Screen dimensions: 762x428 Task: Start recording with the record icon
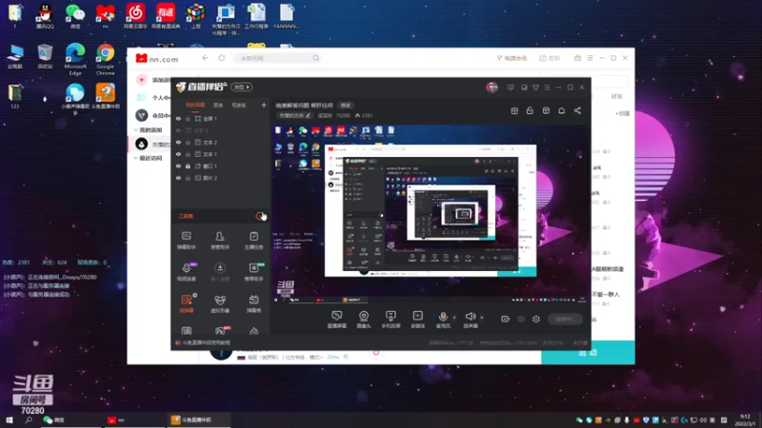pyautogui.click(x=506, y=319)
